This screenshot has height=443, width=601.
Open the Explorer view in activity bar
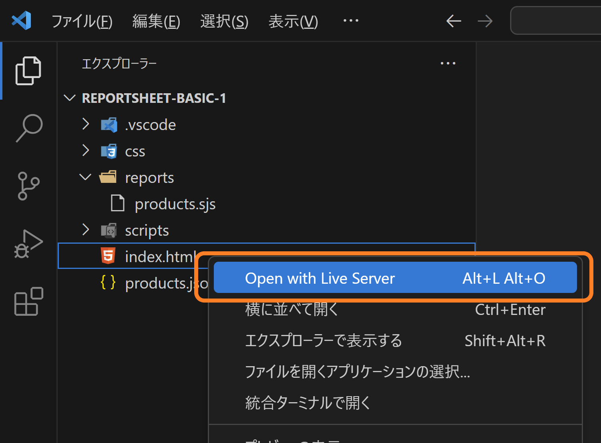pos(28,71)
